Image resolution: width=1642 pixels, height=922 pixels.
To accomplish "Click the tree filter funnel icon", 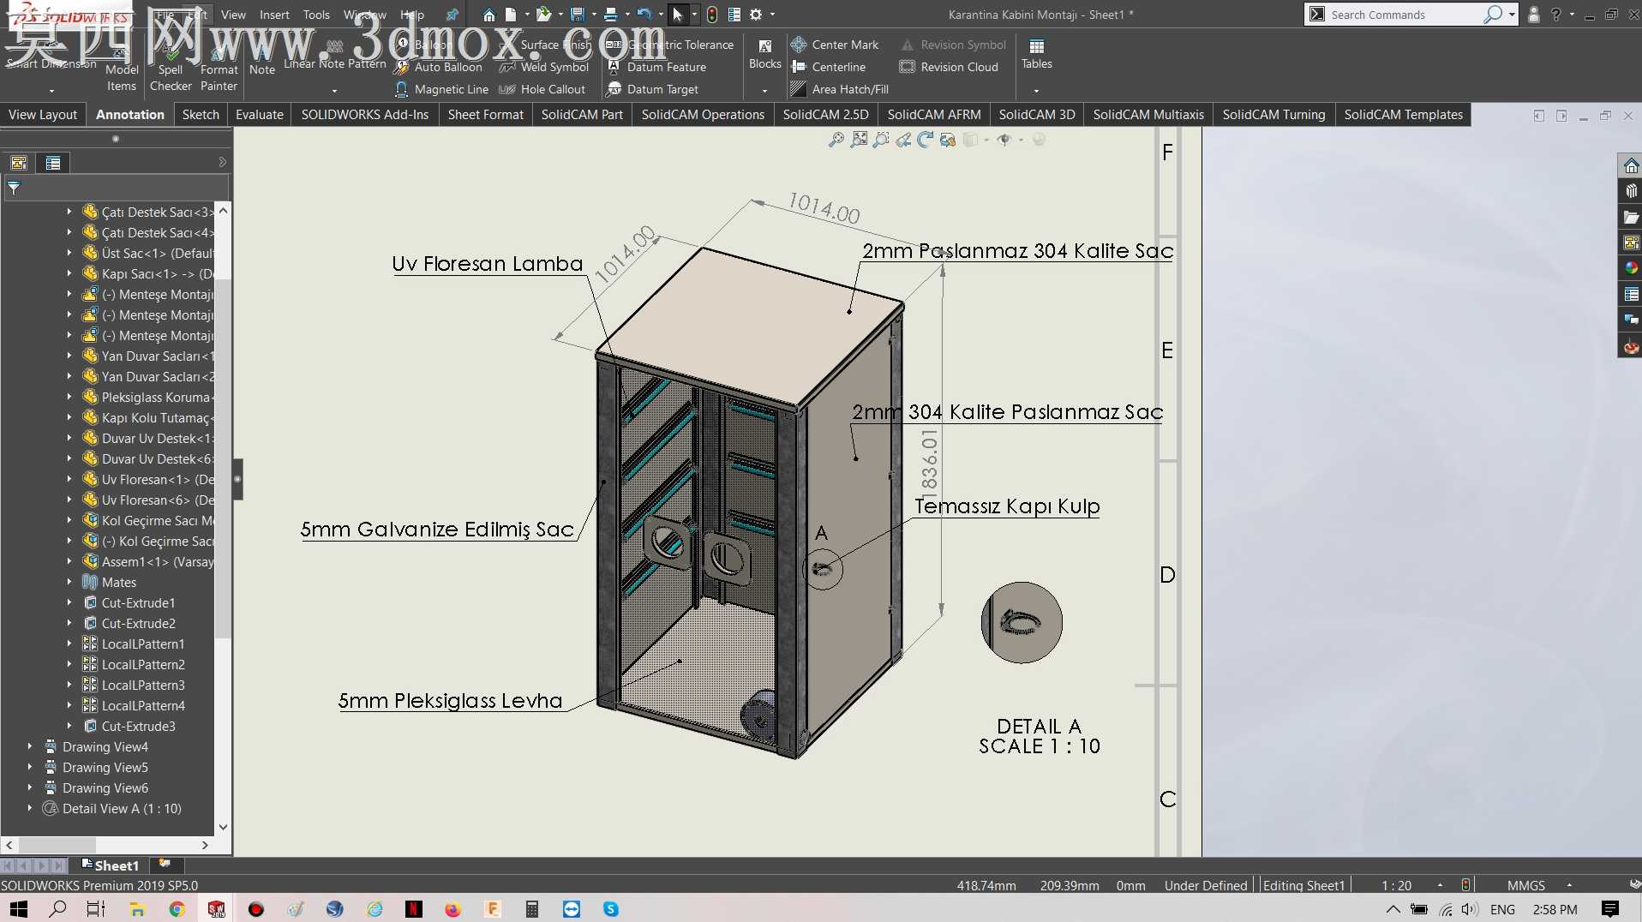I will (x=14, y=189).
